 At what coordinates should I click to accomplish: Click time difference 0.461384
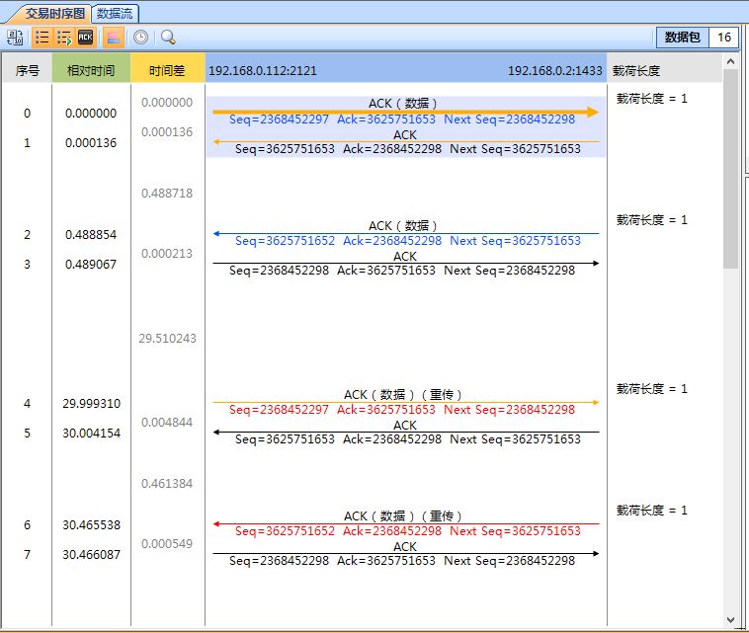pyautogui.click(x=167, y=483)
